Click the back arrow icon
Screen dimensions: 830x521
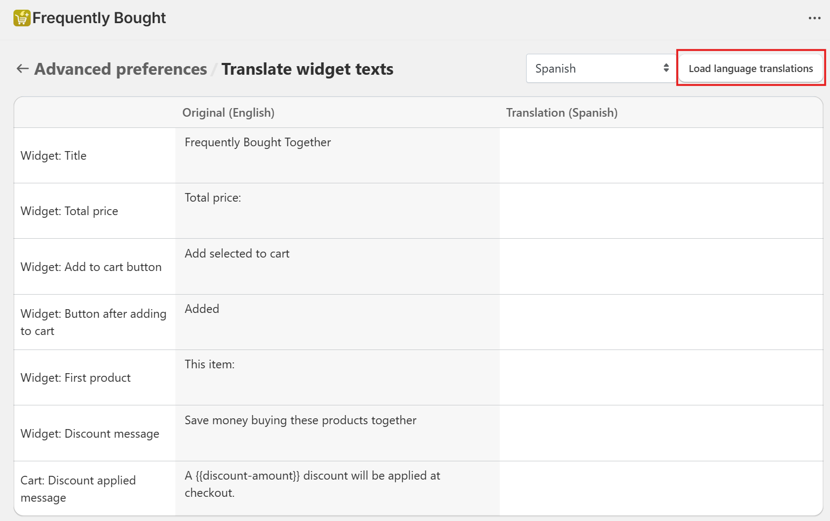(x=23, y=68)
